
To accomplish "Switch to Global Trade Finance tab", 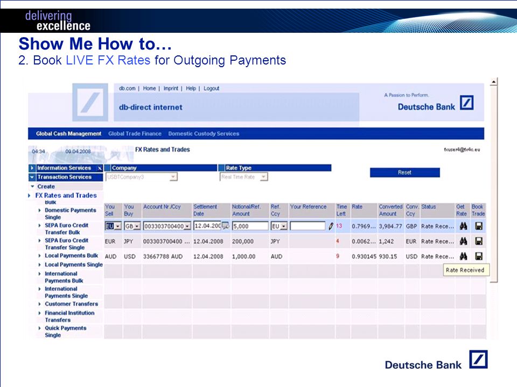I will [135, 134].
